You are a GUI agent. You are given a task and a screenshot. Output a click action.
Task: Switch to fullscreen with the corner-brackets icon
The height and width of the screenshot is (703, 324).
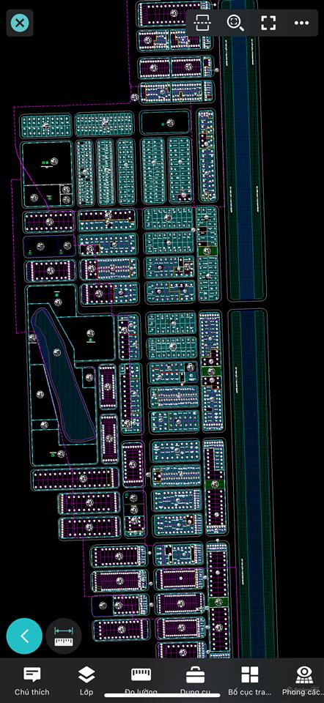(x=268, y=23)
